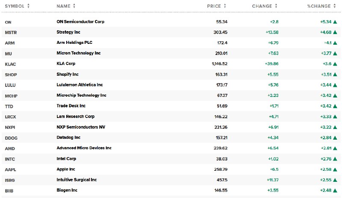
Task: Click the up triangle beside +3.77
Action: pos(335,53)
